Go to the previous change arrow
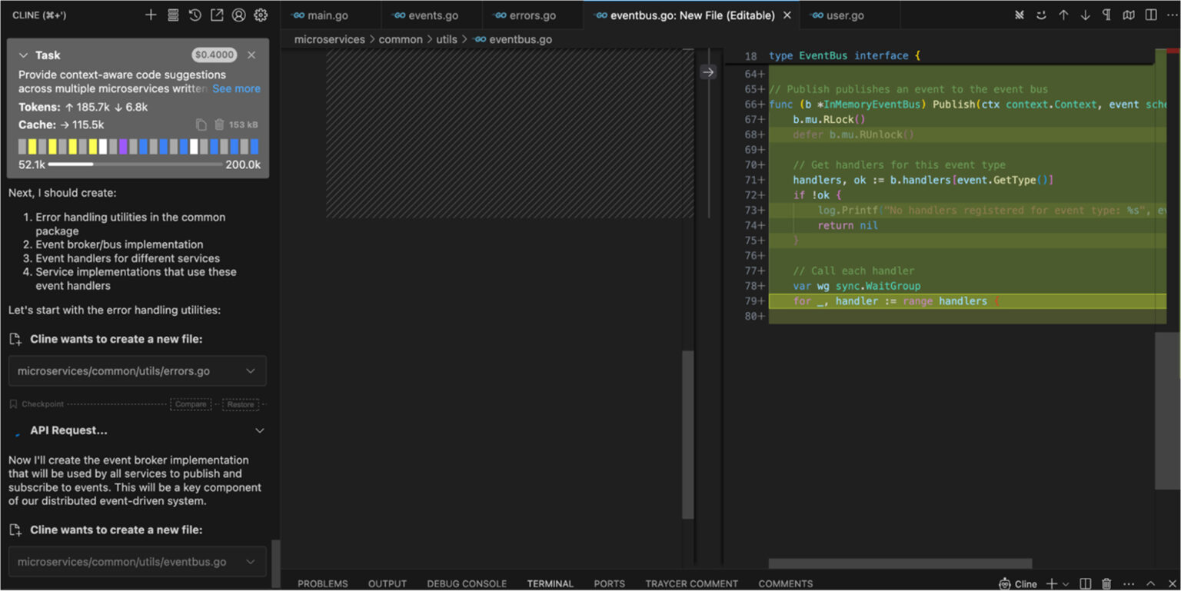 click(1063, 15)
